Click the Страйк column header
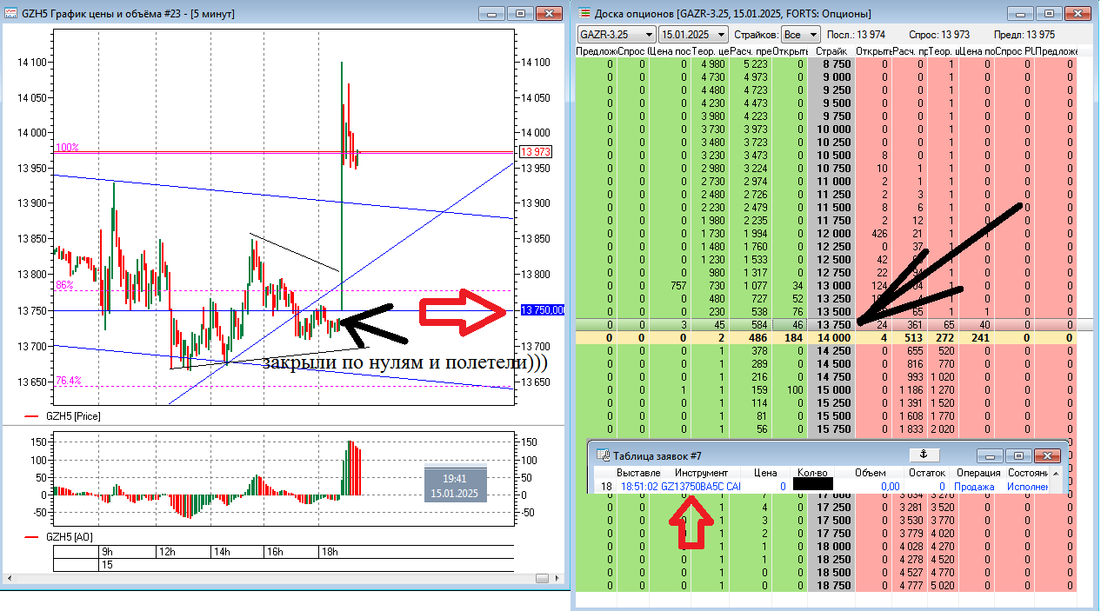 click(831, 52)
